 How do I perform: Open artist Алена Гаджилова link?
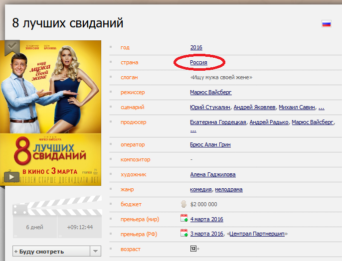coord(213,174)
